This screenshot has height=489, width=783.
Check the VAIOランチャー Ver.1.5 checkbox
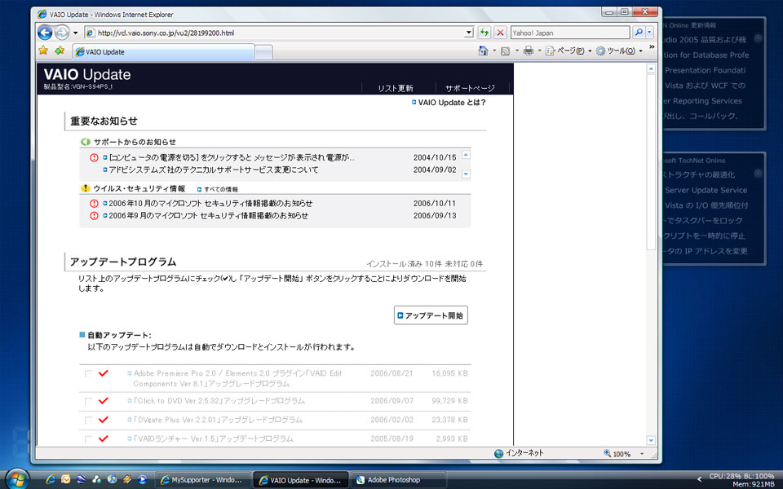[88, 439]
